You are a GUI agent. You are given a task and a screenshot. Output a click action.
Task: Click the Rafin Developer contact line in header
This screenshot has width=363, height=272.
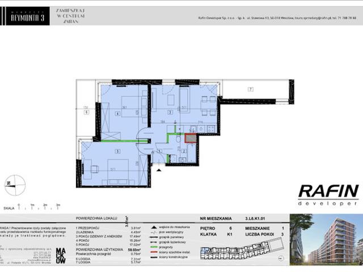tap(277, 18)
